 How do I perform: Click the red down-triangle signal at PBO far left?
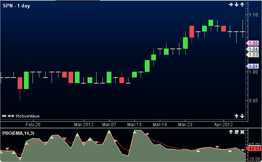coord(7,149)
